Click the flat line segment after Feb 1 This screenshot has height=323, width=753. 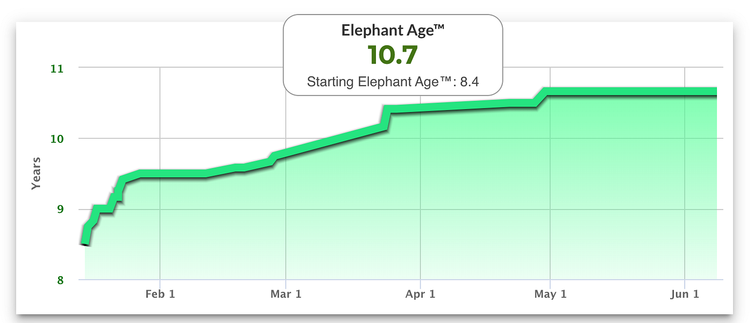click(x=172, y=174)
